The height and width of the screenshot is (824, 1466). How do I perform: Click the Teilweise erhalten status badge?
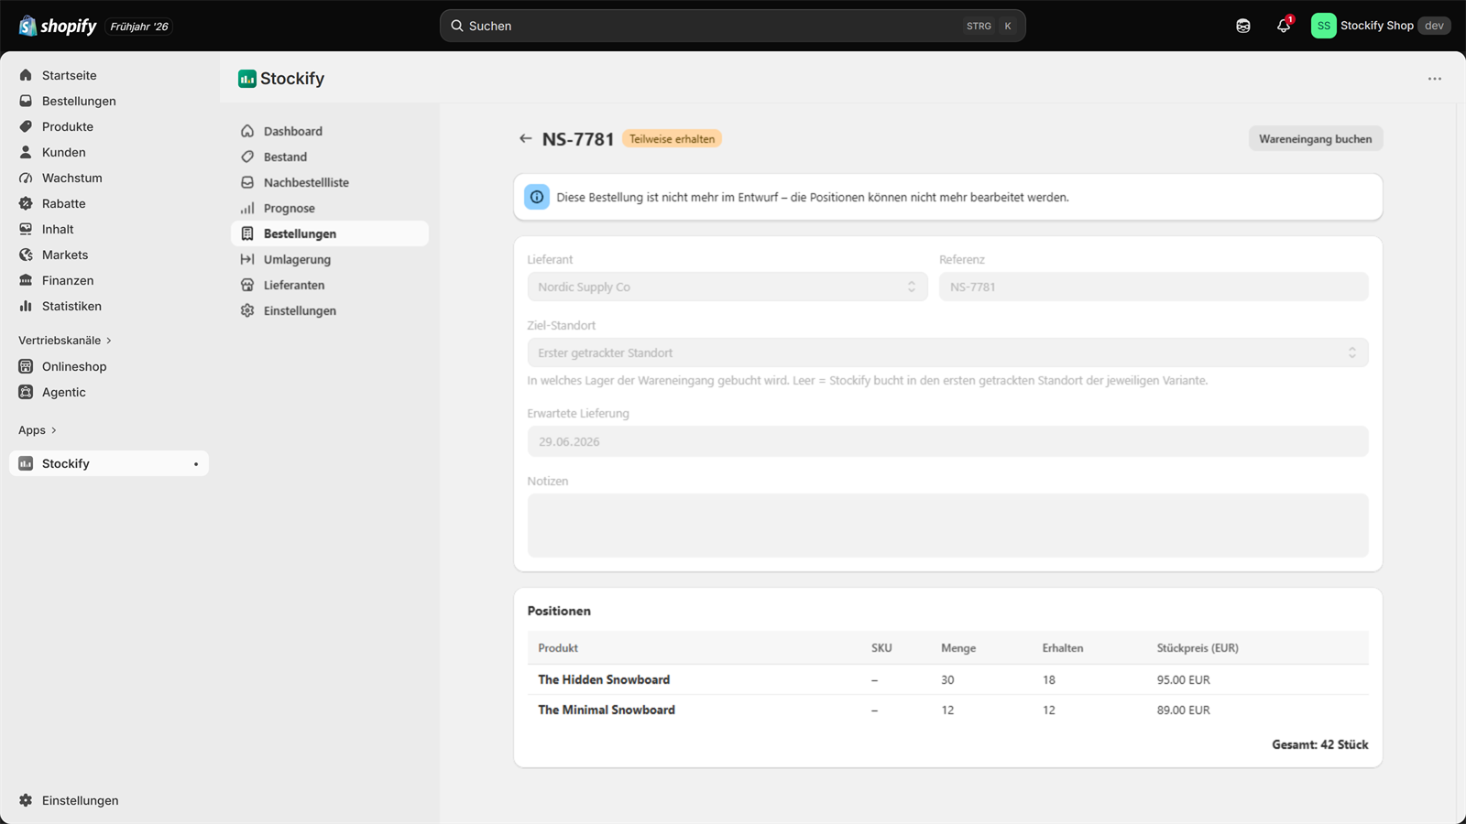[672, 138]
